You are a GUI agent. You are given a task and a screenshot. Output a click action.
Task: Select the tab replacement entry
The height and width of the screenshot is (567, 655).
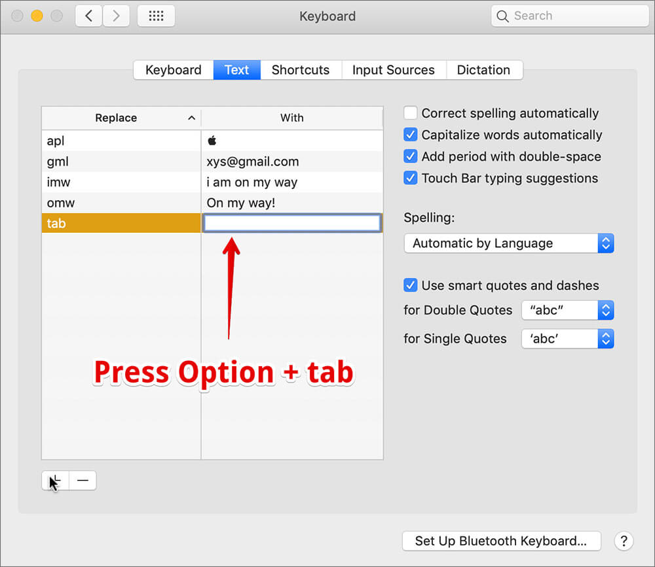(121, 223)
